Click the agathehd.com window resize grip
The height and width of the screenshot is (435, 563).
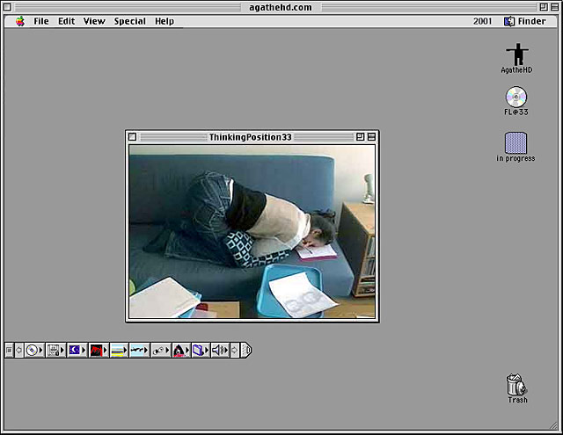[x=553, y=425]
